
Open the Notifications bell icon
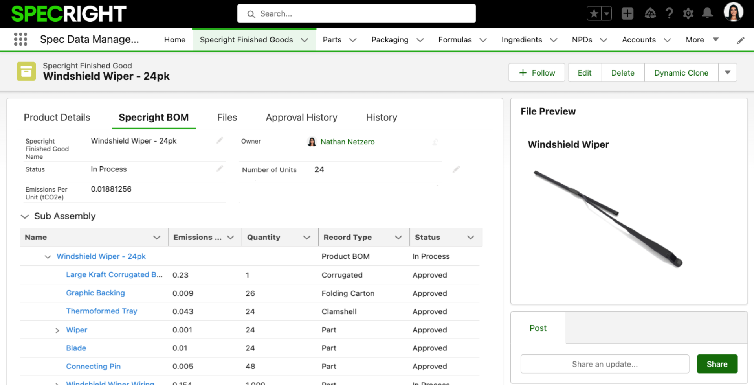click(707, 13)
